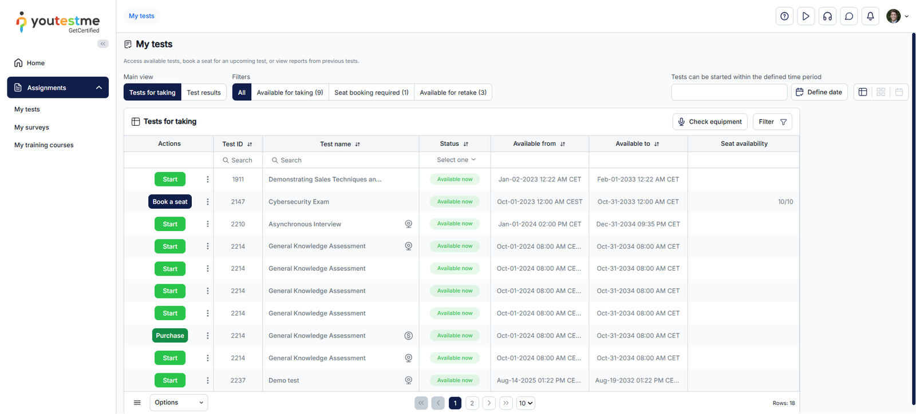Click Book a seat for Cybersecurity Exam
Image resolution: width=916 pixels, height=414 pixels.
click(x=170, y=202)
